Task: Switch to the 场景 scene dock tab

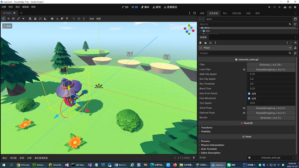Action: coord(202,13)
